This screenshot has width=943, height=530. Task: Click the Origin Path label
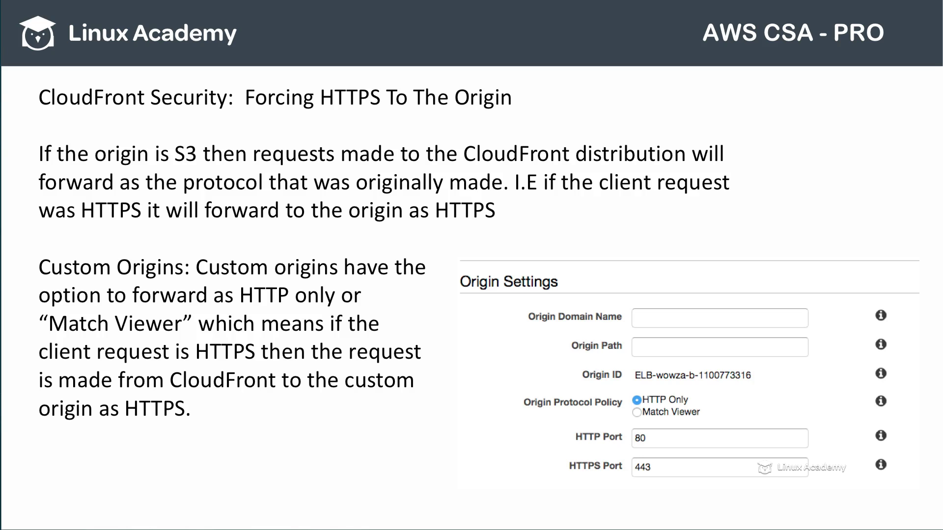[596, 345]
